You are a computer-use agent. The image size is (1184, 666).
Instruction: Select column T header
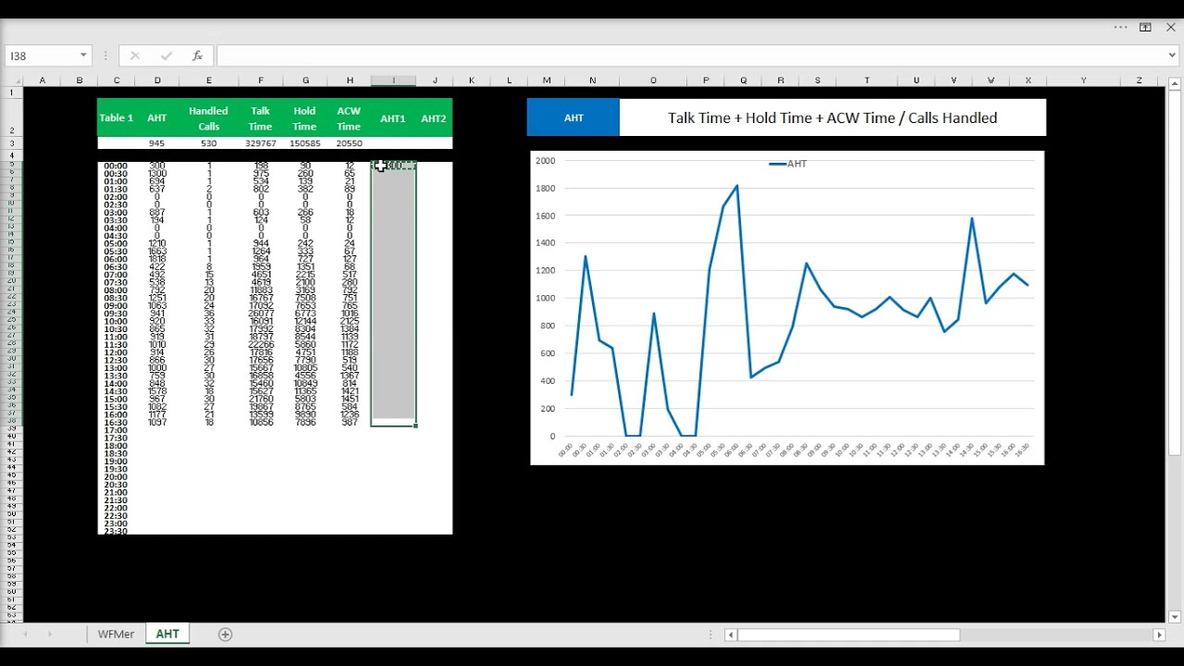[867, 80]
